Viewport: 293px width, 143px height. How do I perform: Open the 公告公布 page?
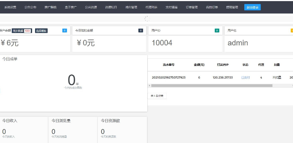[x=30, y=7]
